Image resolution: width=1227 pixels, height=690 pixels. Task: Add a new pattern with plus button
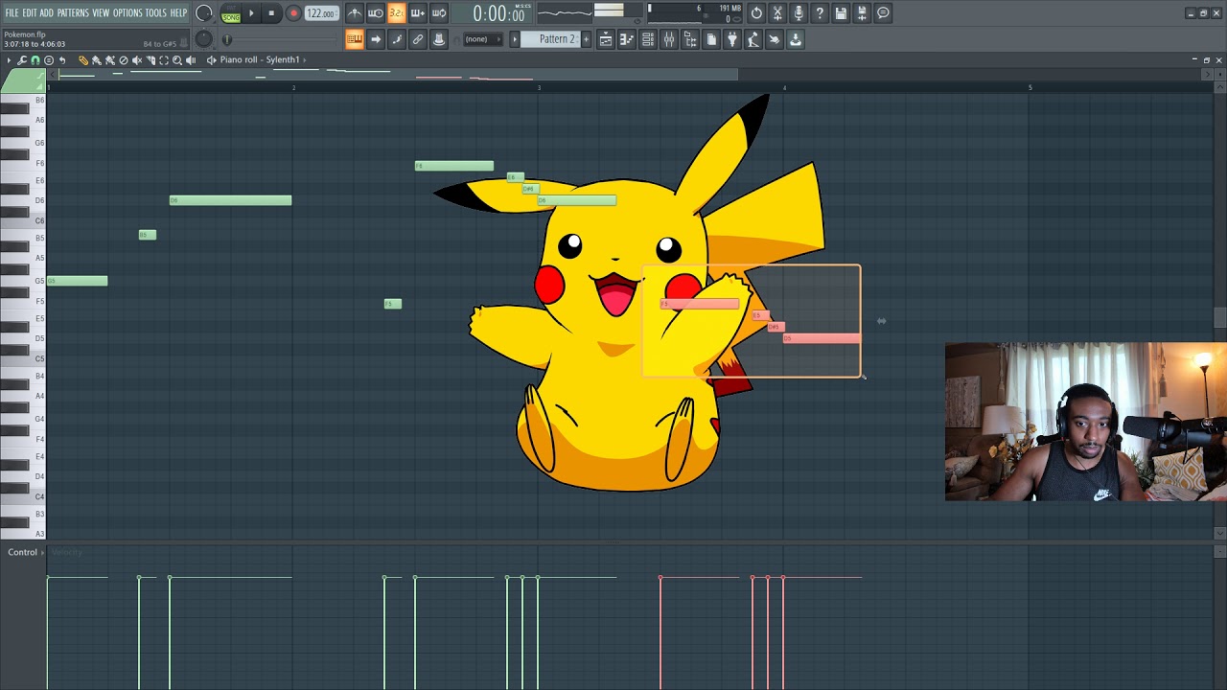(586, 39)
